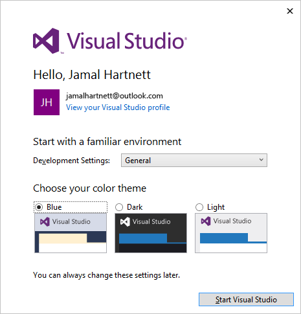301x314 pixels.
Task: Click the jamalhartnett@outlook.com email text
Action: point(115,96)
